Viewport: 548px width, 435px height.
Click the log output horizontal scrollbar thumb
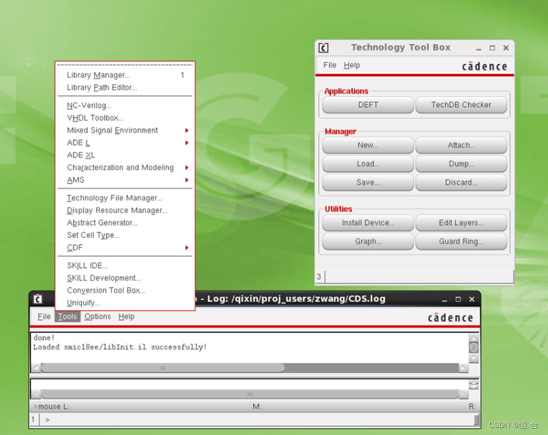point(163,368)
